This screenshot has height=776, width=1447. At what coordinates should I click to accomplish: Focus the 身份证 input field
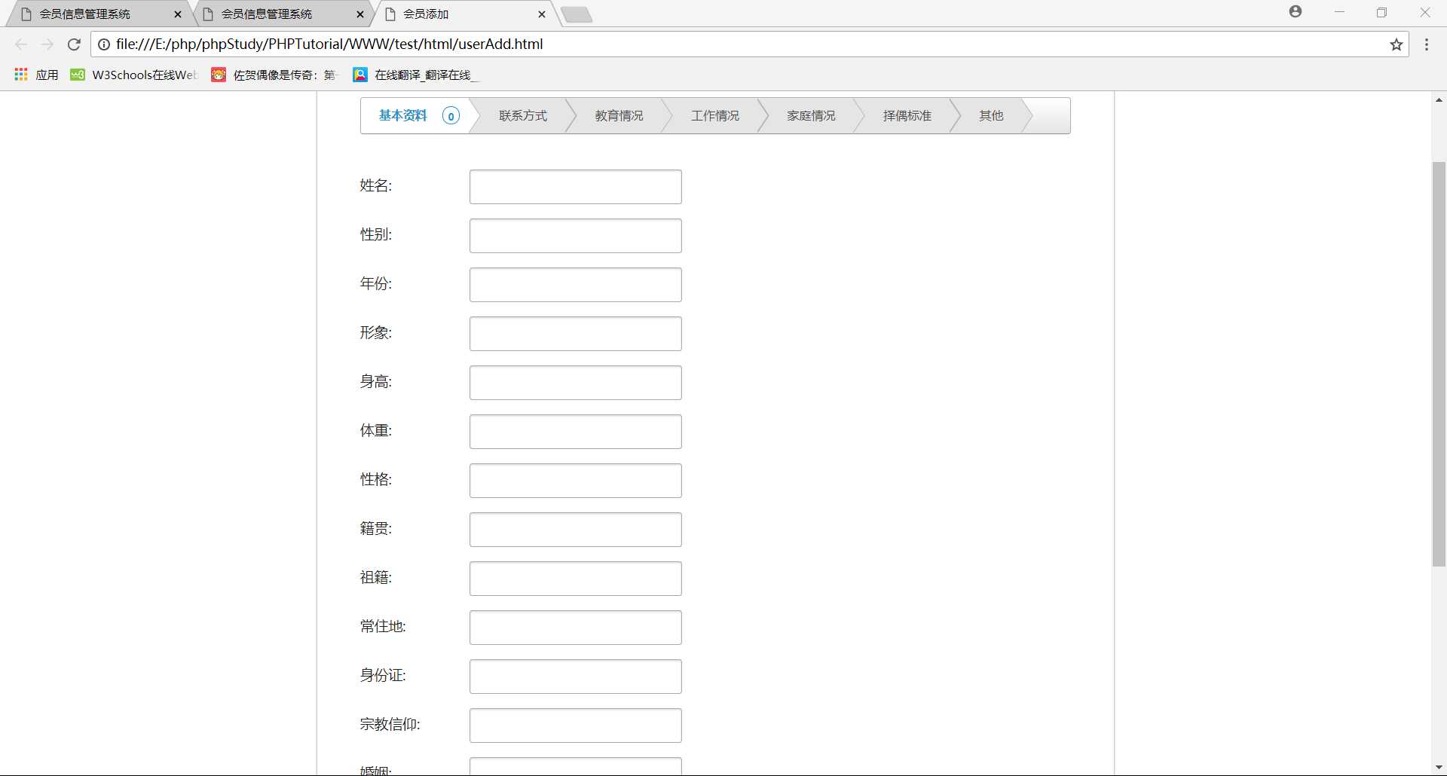tap(576, 677)
